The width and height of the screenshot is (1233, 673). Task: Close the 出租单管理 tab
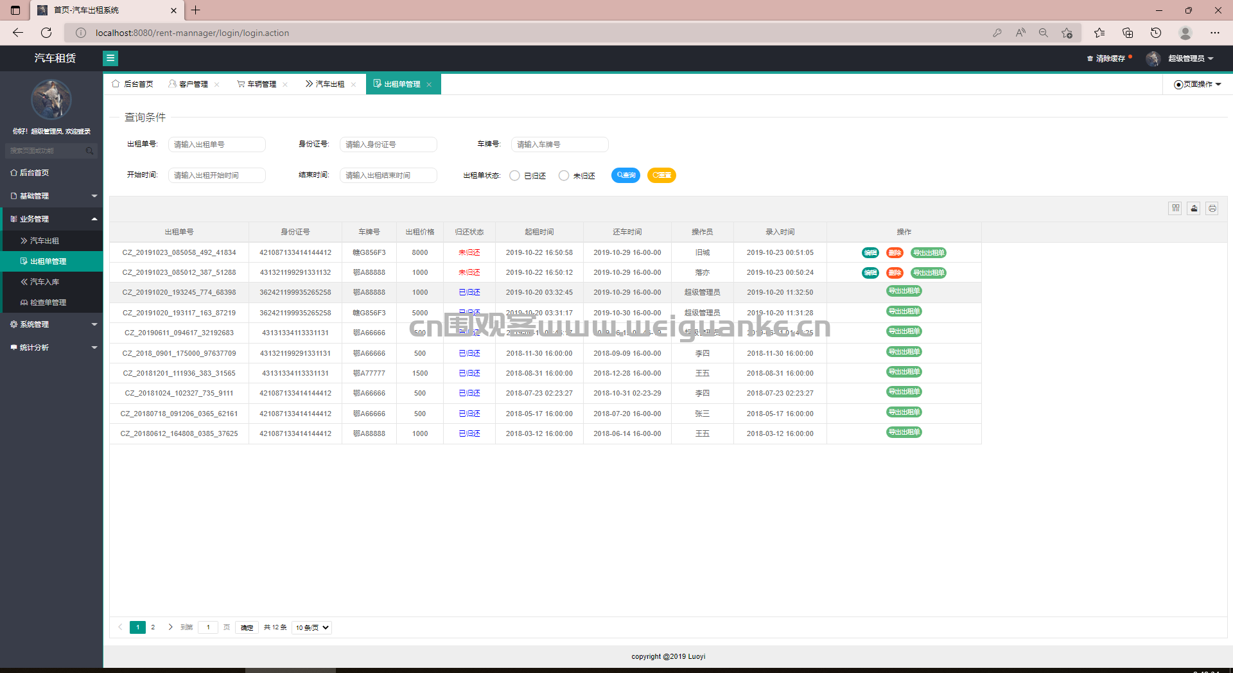pyautogui.click(x=429, y=85)
